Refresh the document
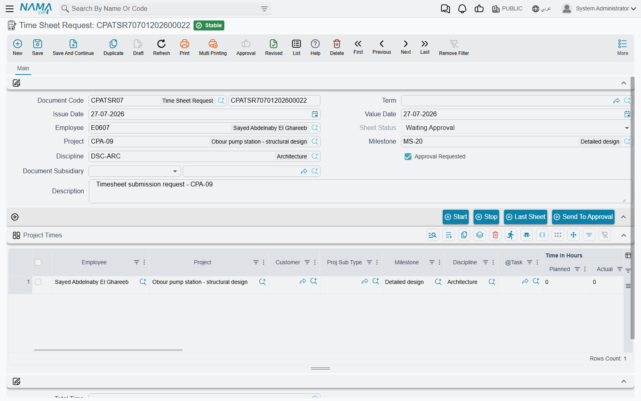The height and width of the screenshot is (401, 641). pyautogui.click(x=161, y=47)
